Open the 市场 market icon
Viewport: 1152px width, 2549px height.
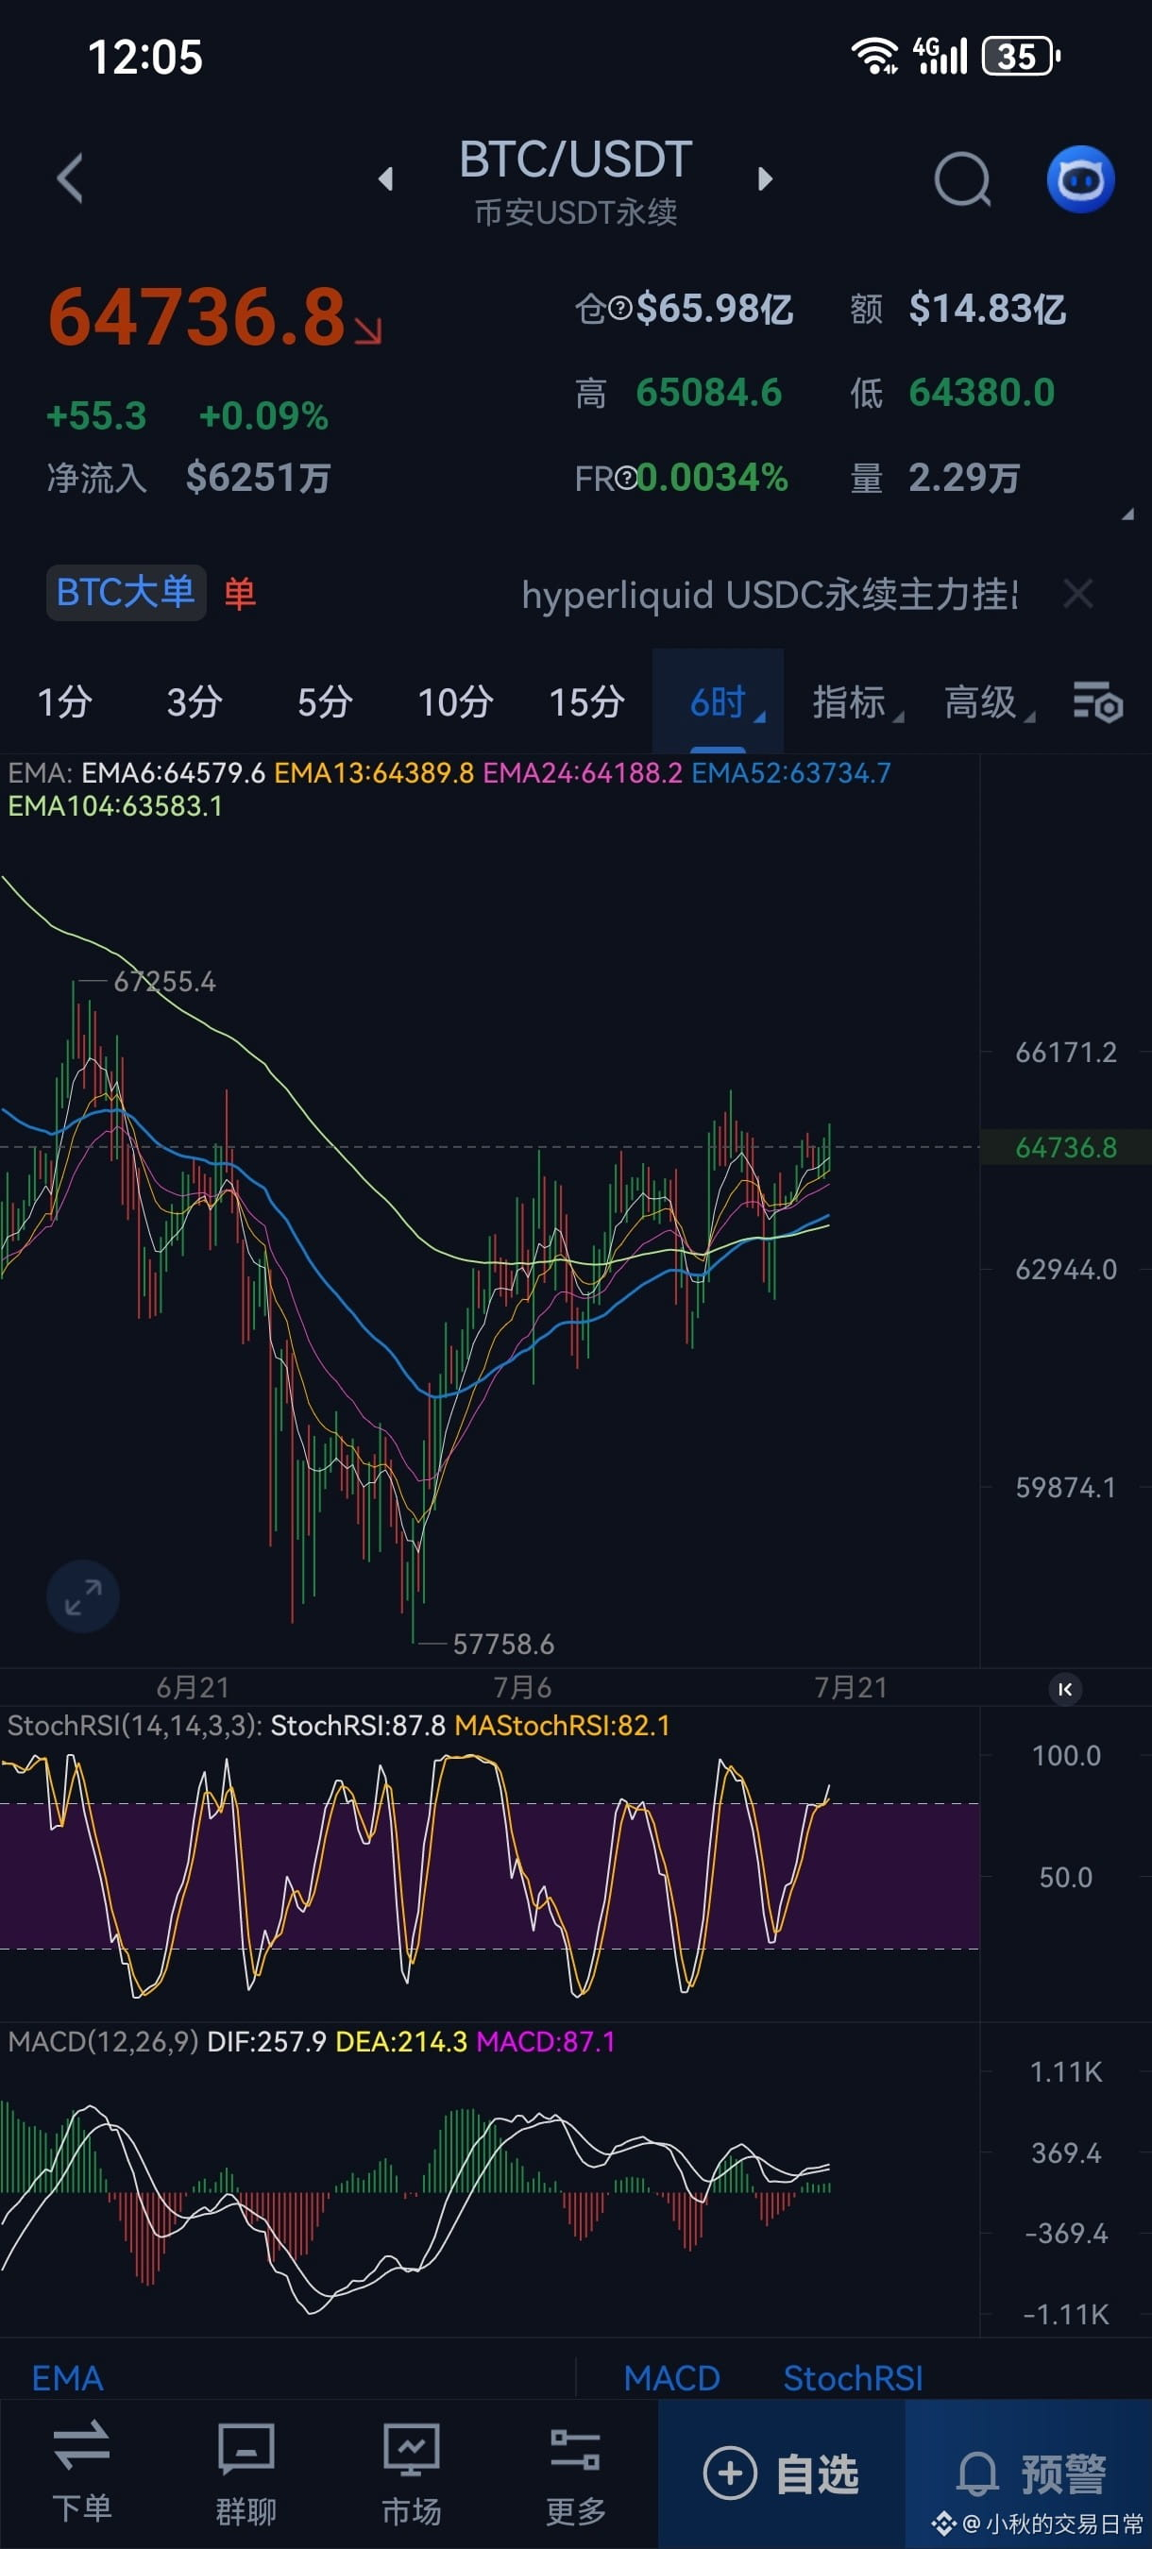(x=412, y=2472)
